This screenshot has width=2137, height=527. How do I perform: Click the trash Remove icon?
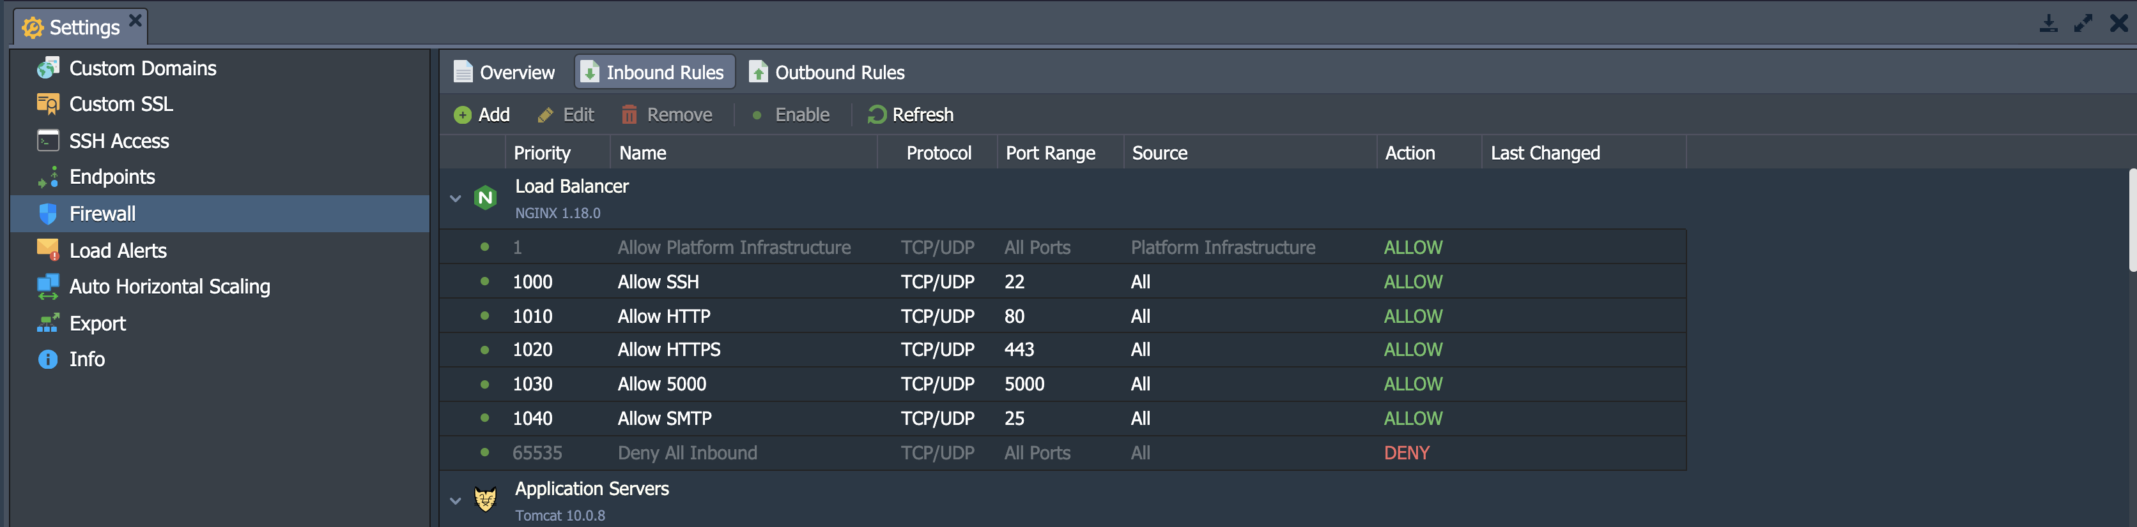pos(629,114)
